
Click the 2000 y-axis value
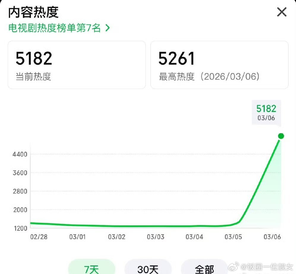pyautogui.click(x=20, y=210)
